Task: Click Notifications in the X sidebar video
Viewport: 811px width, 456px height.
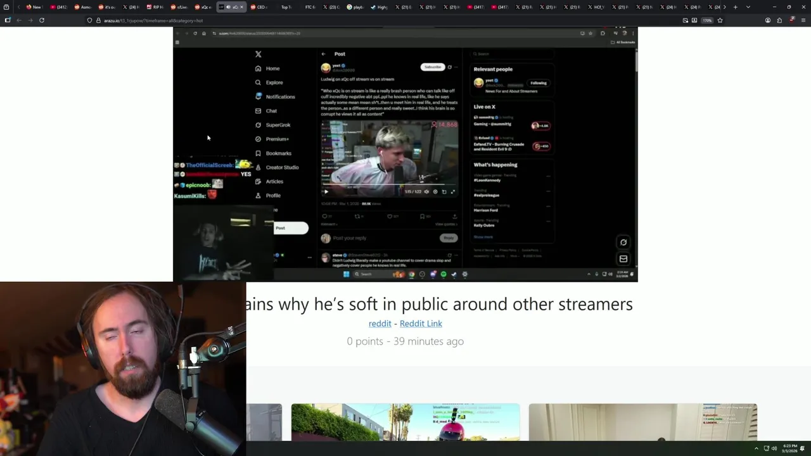Action: [275, 97]
